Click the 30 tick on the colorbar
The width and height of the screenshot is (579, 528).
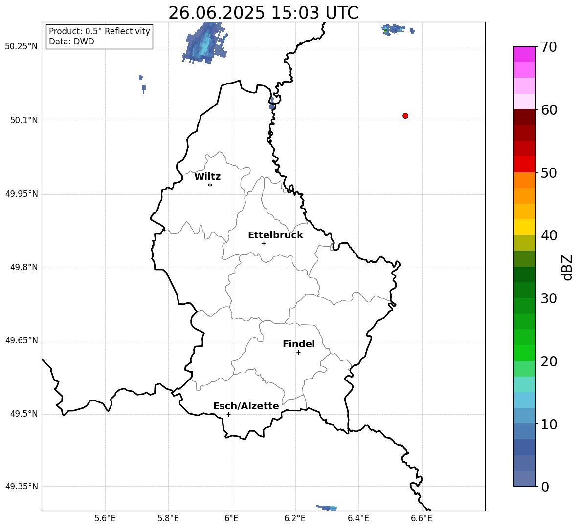click(549, 298)
